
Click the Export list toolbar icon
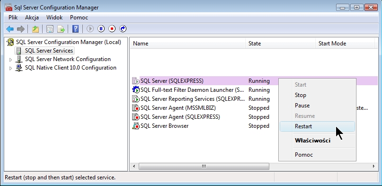(61, 29)
